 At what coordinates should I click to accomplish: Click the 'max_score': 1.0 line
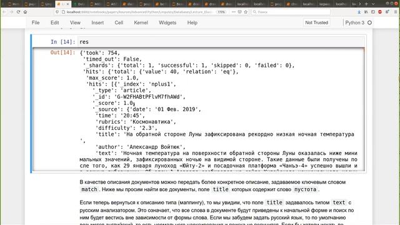[x=112, y=77]
